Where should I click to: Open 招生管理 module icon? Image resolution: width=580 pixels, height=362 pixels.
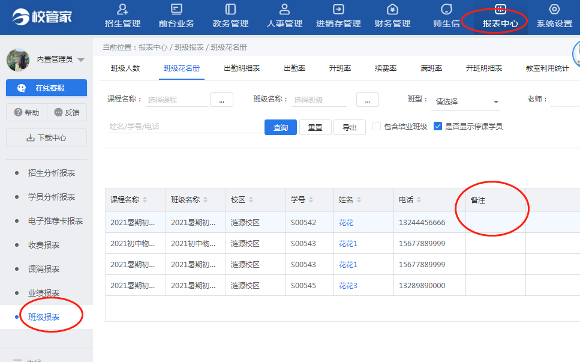coord(122,10)
